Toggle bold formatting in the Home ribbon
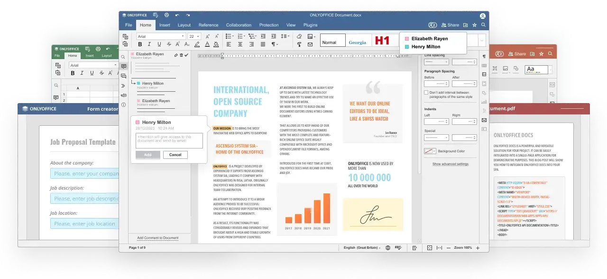 click(140, 44)
